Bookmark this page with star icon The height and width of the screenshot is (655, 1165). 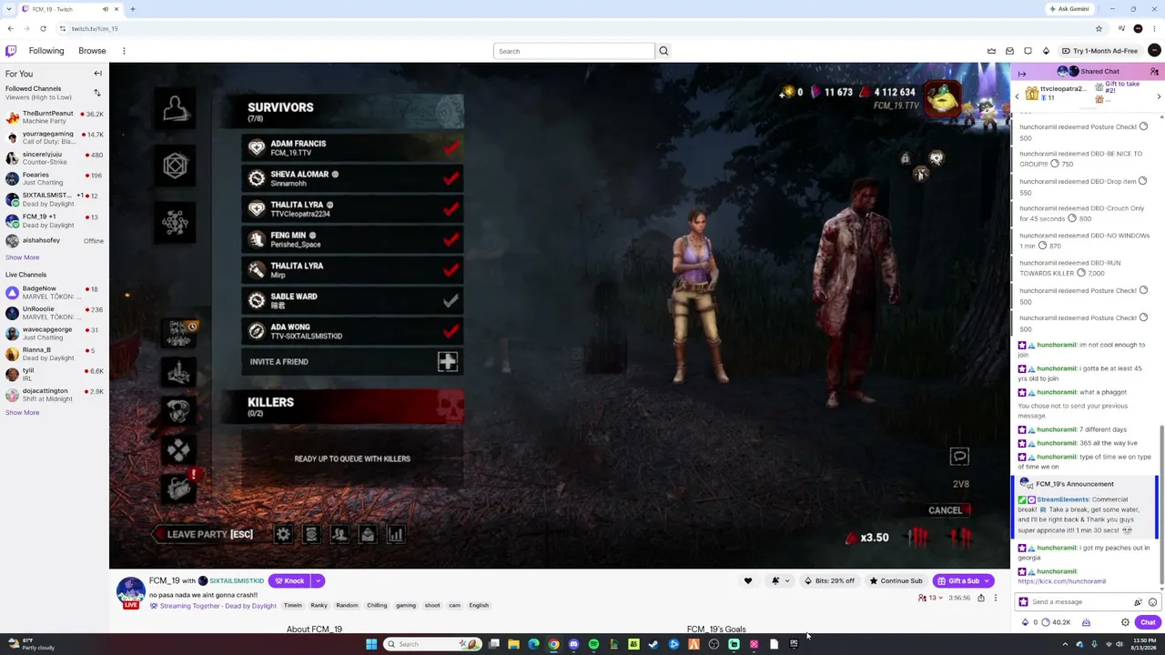1099,28
